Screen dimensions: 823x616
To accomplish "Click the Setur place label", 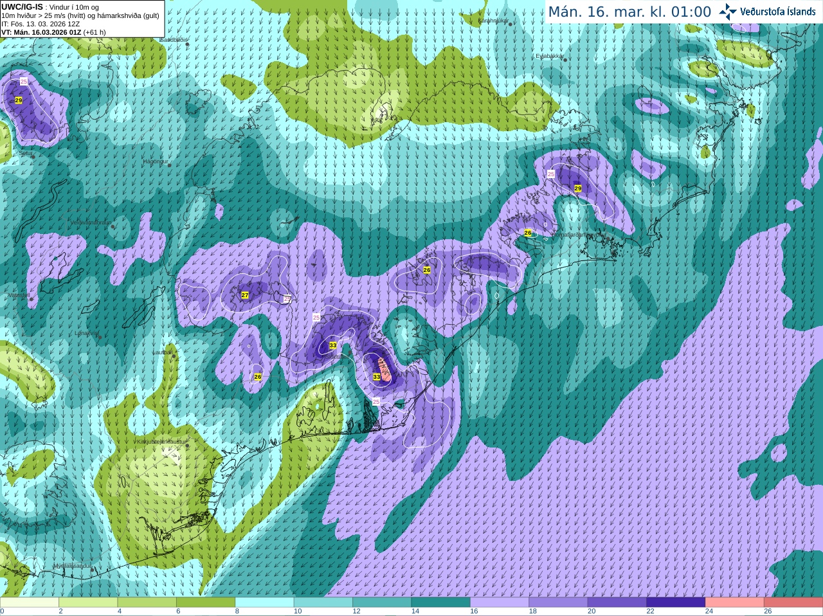I will 26,154.
